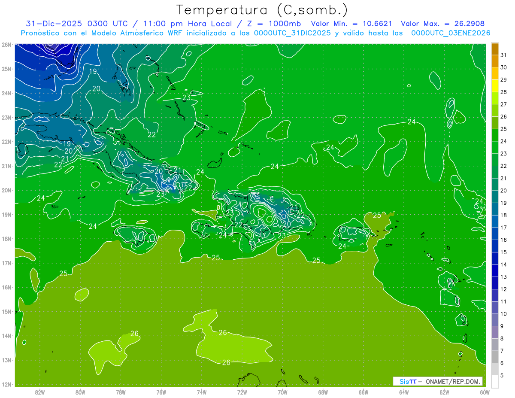Click the colorbar label '27'
This screenshot has width=515, height=398.
click(504, 104)
